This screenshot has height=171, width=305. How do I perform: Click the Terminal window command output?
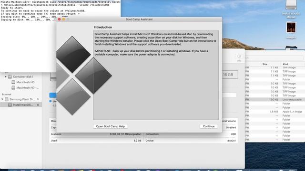click(61, 10)
